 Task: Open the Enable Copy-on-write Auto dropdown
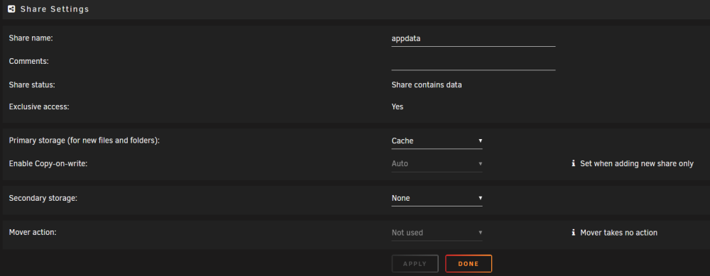437,164
